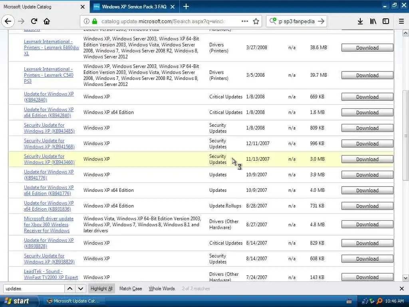Show site information for the page
This screenshot has height=307, width=409.
pos(87,21)
